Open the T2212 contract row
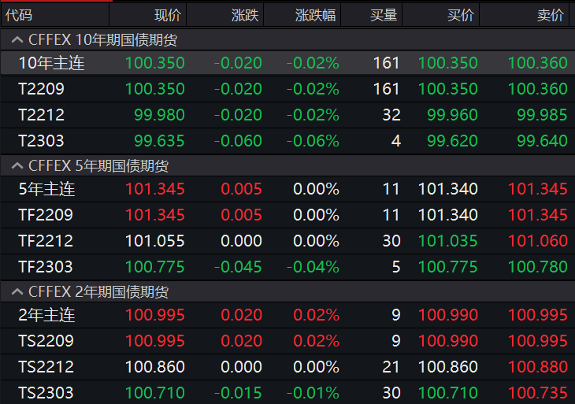 click(x=41, y=115)
